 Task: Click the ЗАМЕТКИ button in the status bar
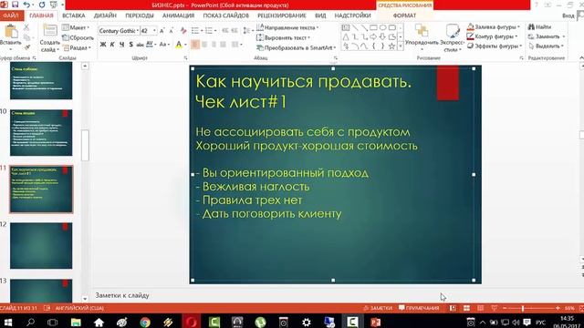378,308
